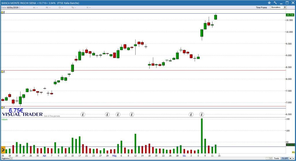This screenshot has height=161, width=296.
Task: Click the Aggiorna update button
Action: (5, 158)
